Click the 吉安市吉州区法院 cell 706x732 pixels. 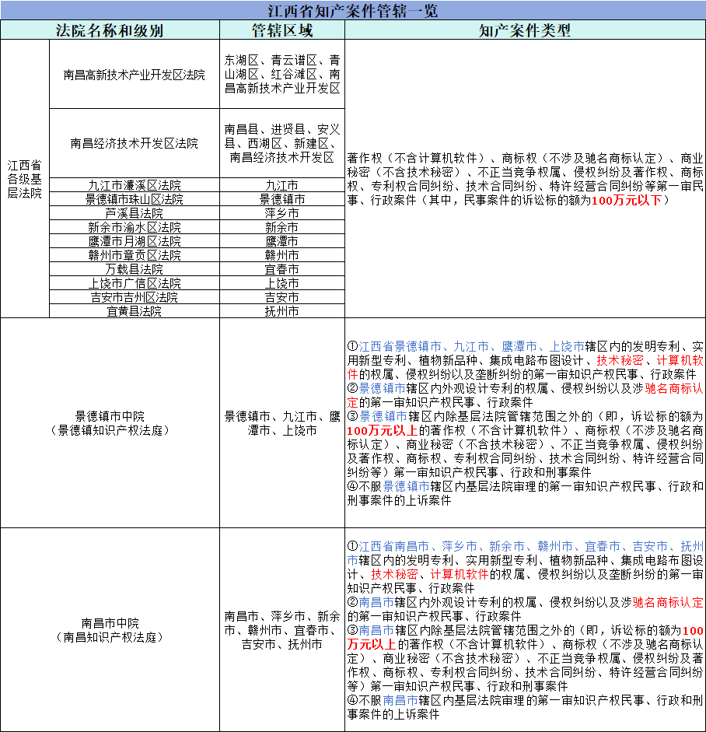pyautogui.click(x=135, y=297)
